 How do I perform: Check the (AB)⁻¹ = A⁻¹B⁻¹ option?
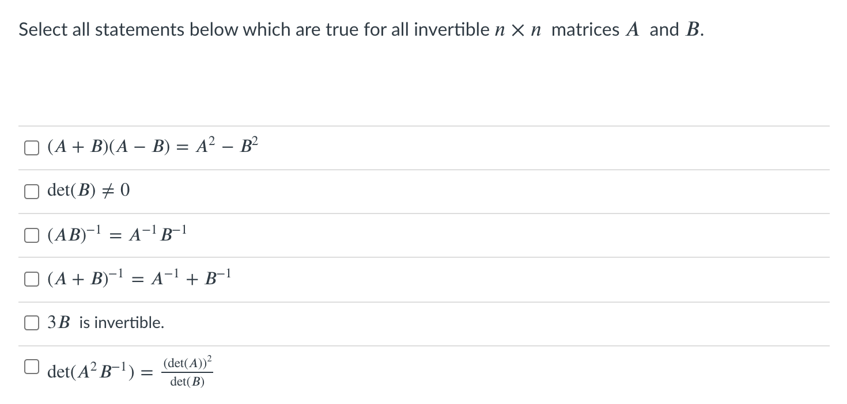point(32,235)
